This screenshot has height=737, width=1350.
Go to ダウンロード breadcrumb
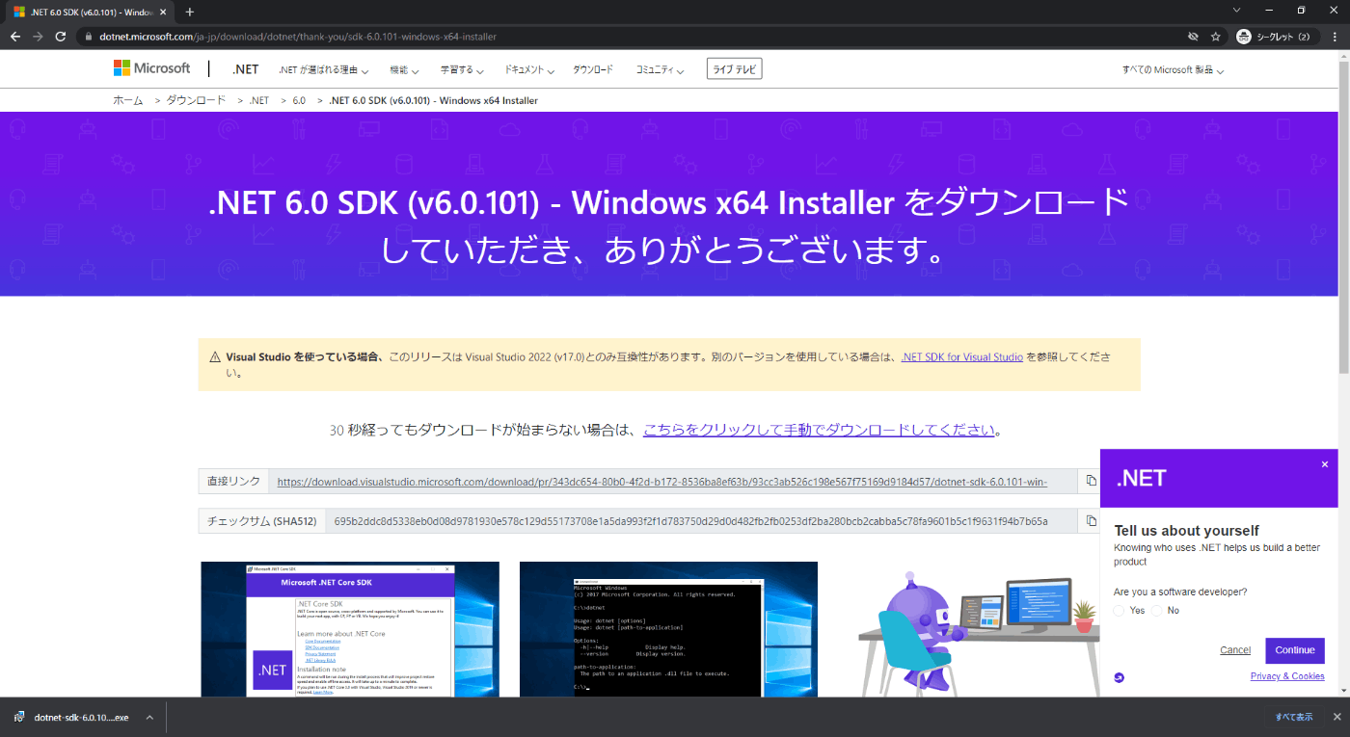196,100
